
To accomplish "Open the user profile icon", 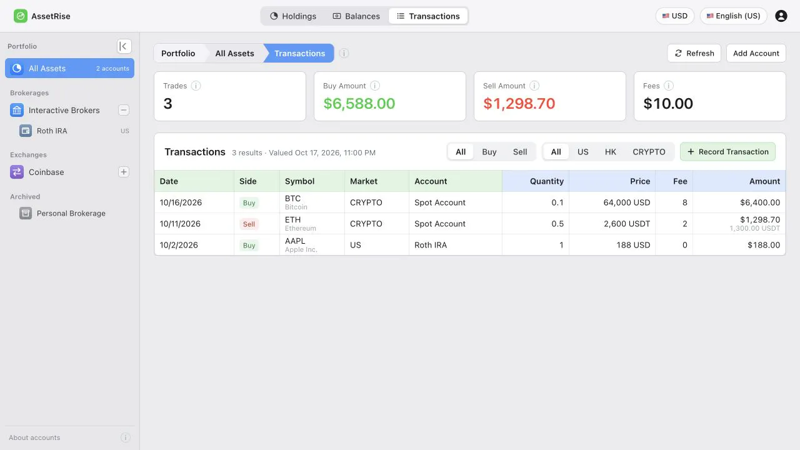I will click(x=781, y=16).
